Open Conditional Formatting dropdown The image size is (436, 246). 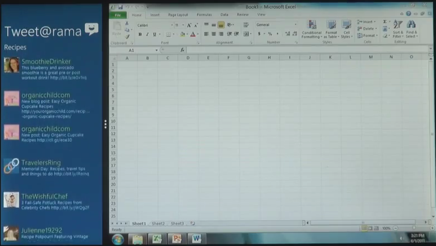click(312, 29)
